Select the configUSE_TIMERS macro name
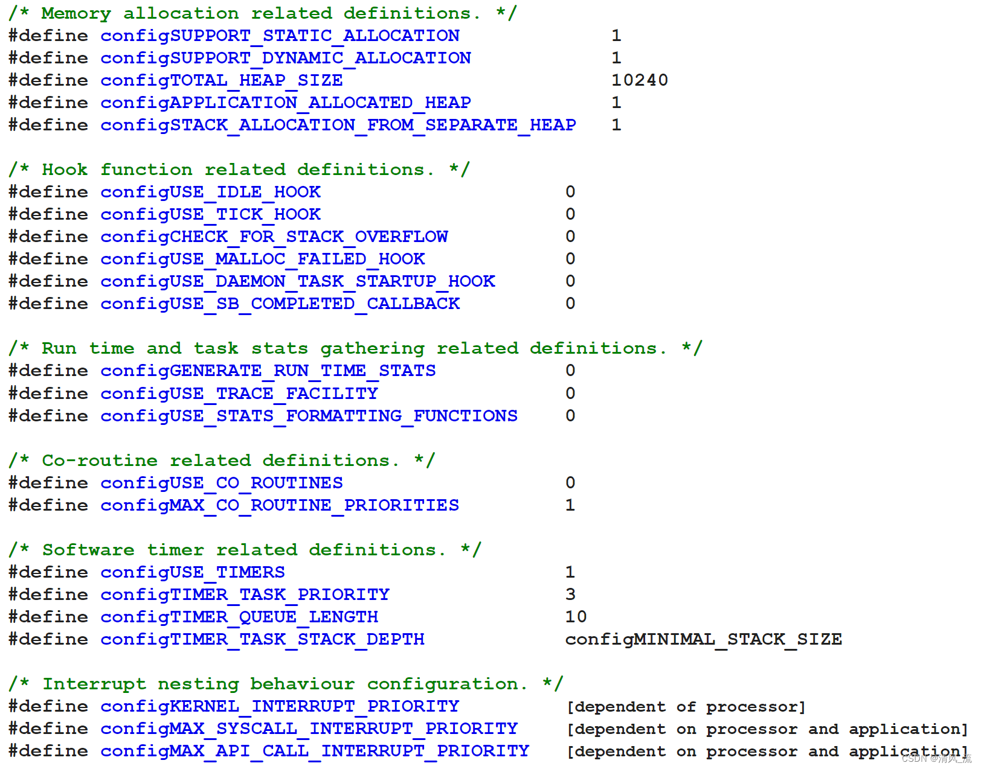The height and width of the screenshot is (769, 981). click(193, 572)
